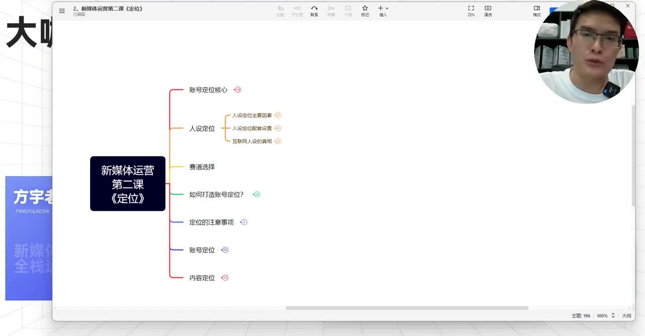Viewport: 645px width, 336px height.
Task: Select the 人设定位主要因素 subtopic
Action: [252, 115]
